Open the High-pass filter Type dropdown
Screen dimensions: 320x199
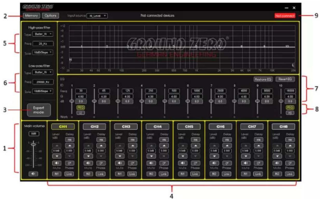pos(43,34)
